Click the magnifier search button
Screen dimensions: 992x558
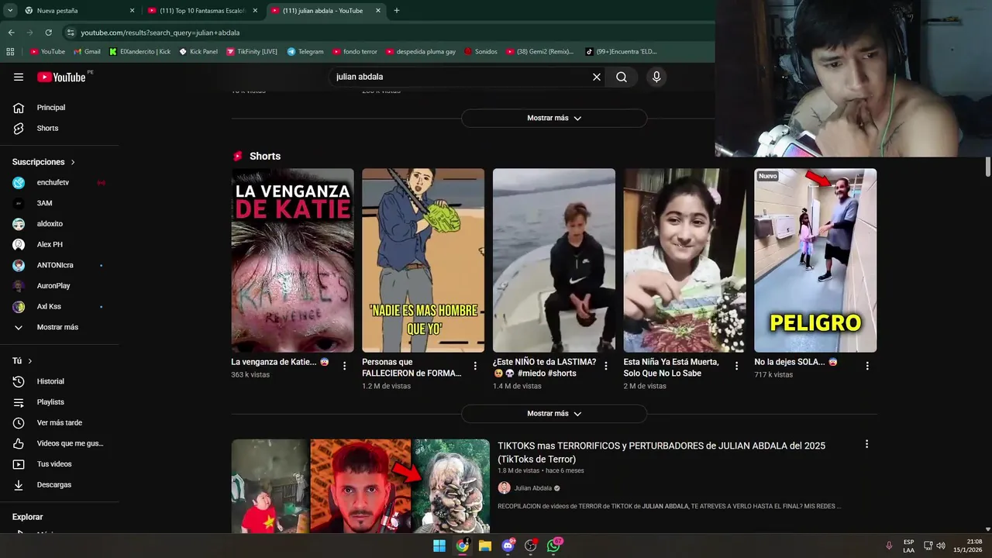tap(622, 77)
